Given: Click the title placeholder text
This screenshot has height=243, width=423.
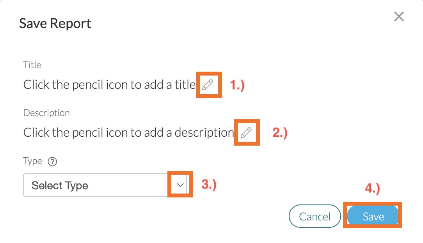Looking at the screenshot, I should pyautogui.click(x=109, y=85).
